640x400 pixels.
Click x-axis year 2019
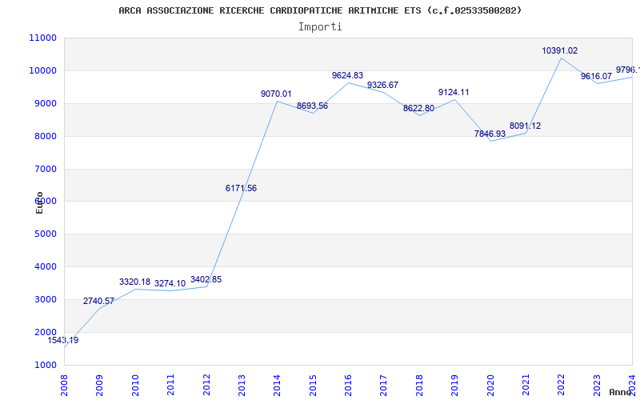pos(454,386)
